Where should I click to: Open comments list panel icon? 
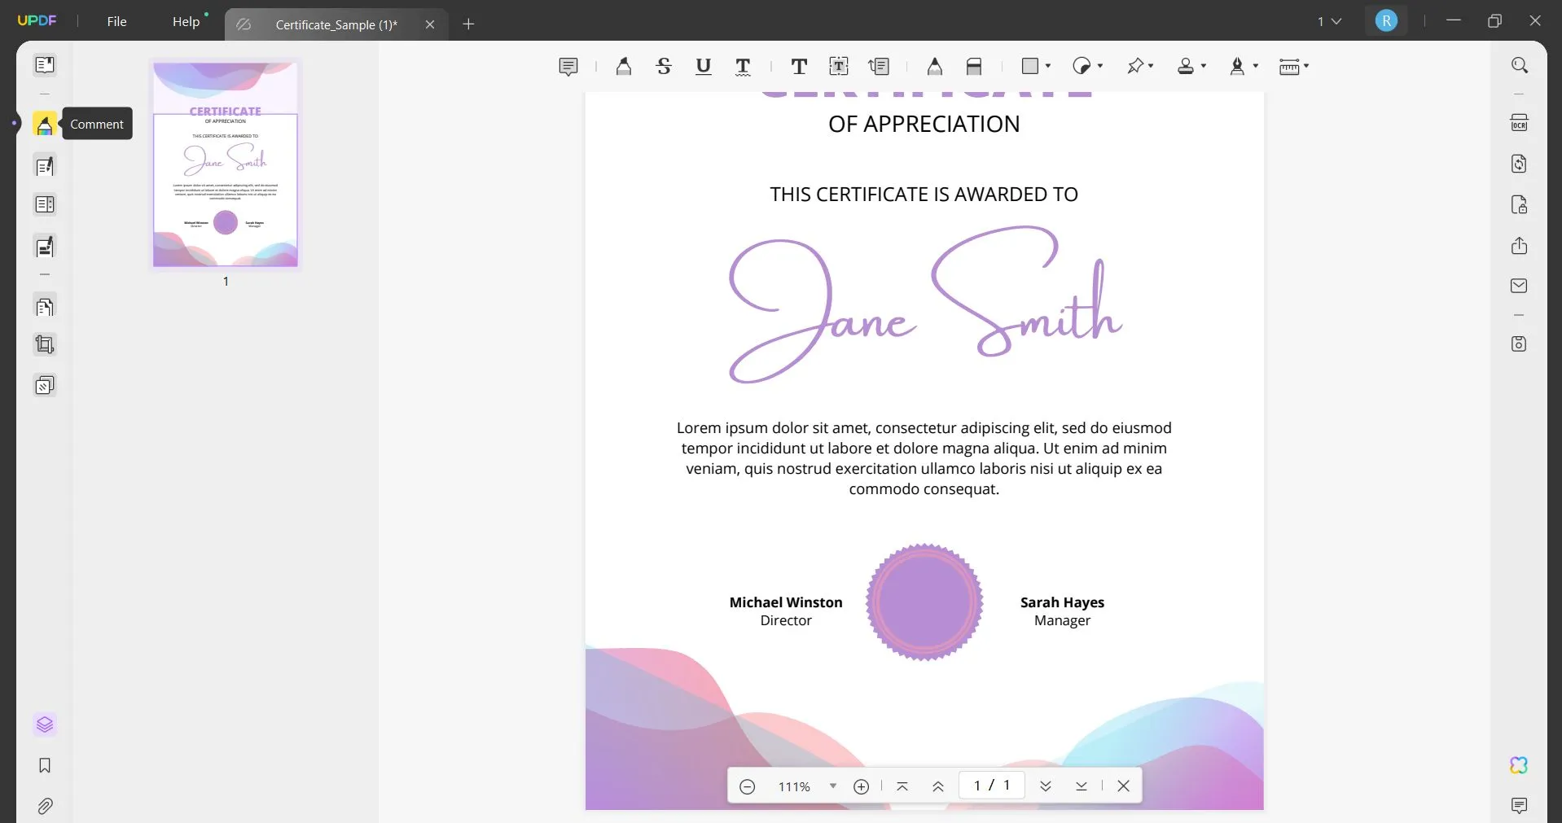pos(1520,806)
